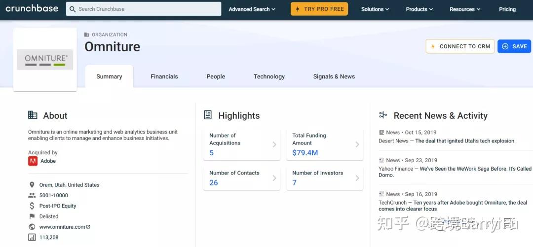Open the Signals & News tab
Screen dimensions: 533x247
(x=334, y=76)
